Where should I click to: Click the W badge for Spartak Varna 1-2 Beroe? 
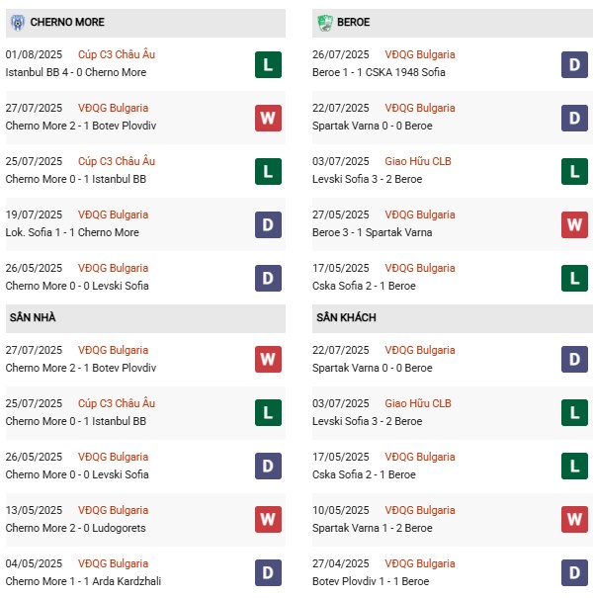(575, 520)
